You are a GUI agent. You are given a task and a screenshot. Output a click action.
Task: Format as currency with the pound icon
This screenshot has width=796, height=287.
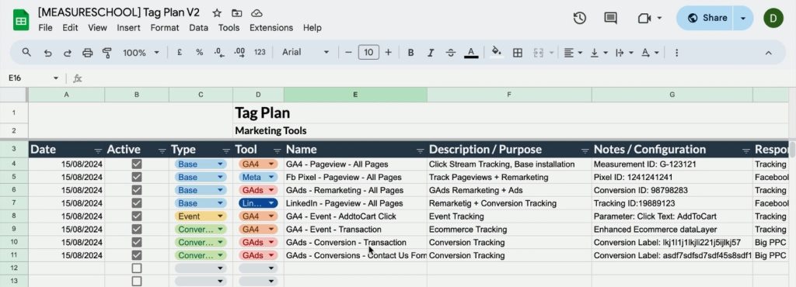(x=180, y=52)
